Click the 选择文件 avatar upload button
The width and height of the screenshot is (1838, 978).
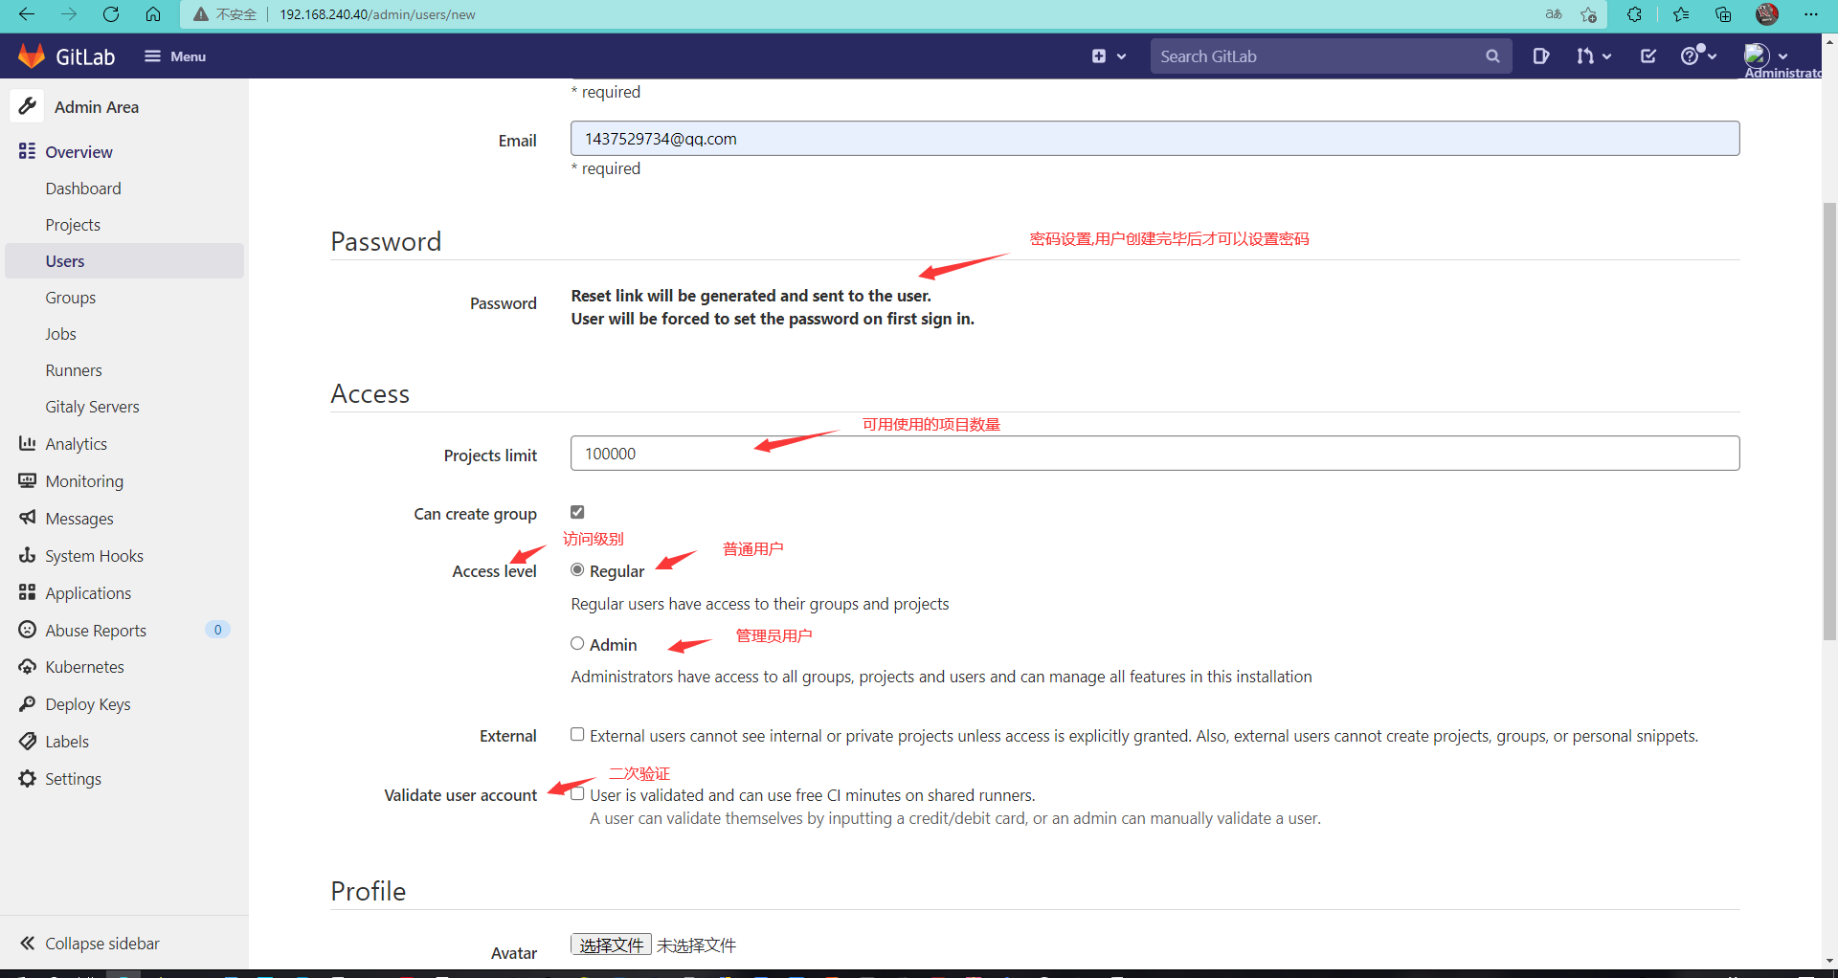611,945
